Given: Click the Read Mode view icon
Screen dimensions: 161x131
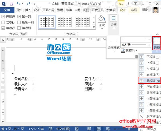Looking at the screenshot, I should [89, 129].
